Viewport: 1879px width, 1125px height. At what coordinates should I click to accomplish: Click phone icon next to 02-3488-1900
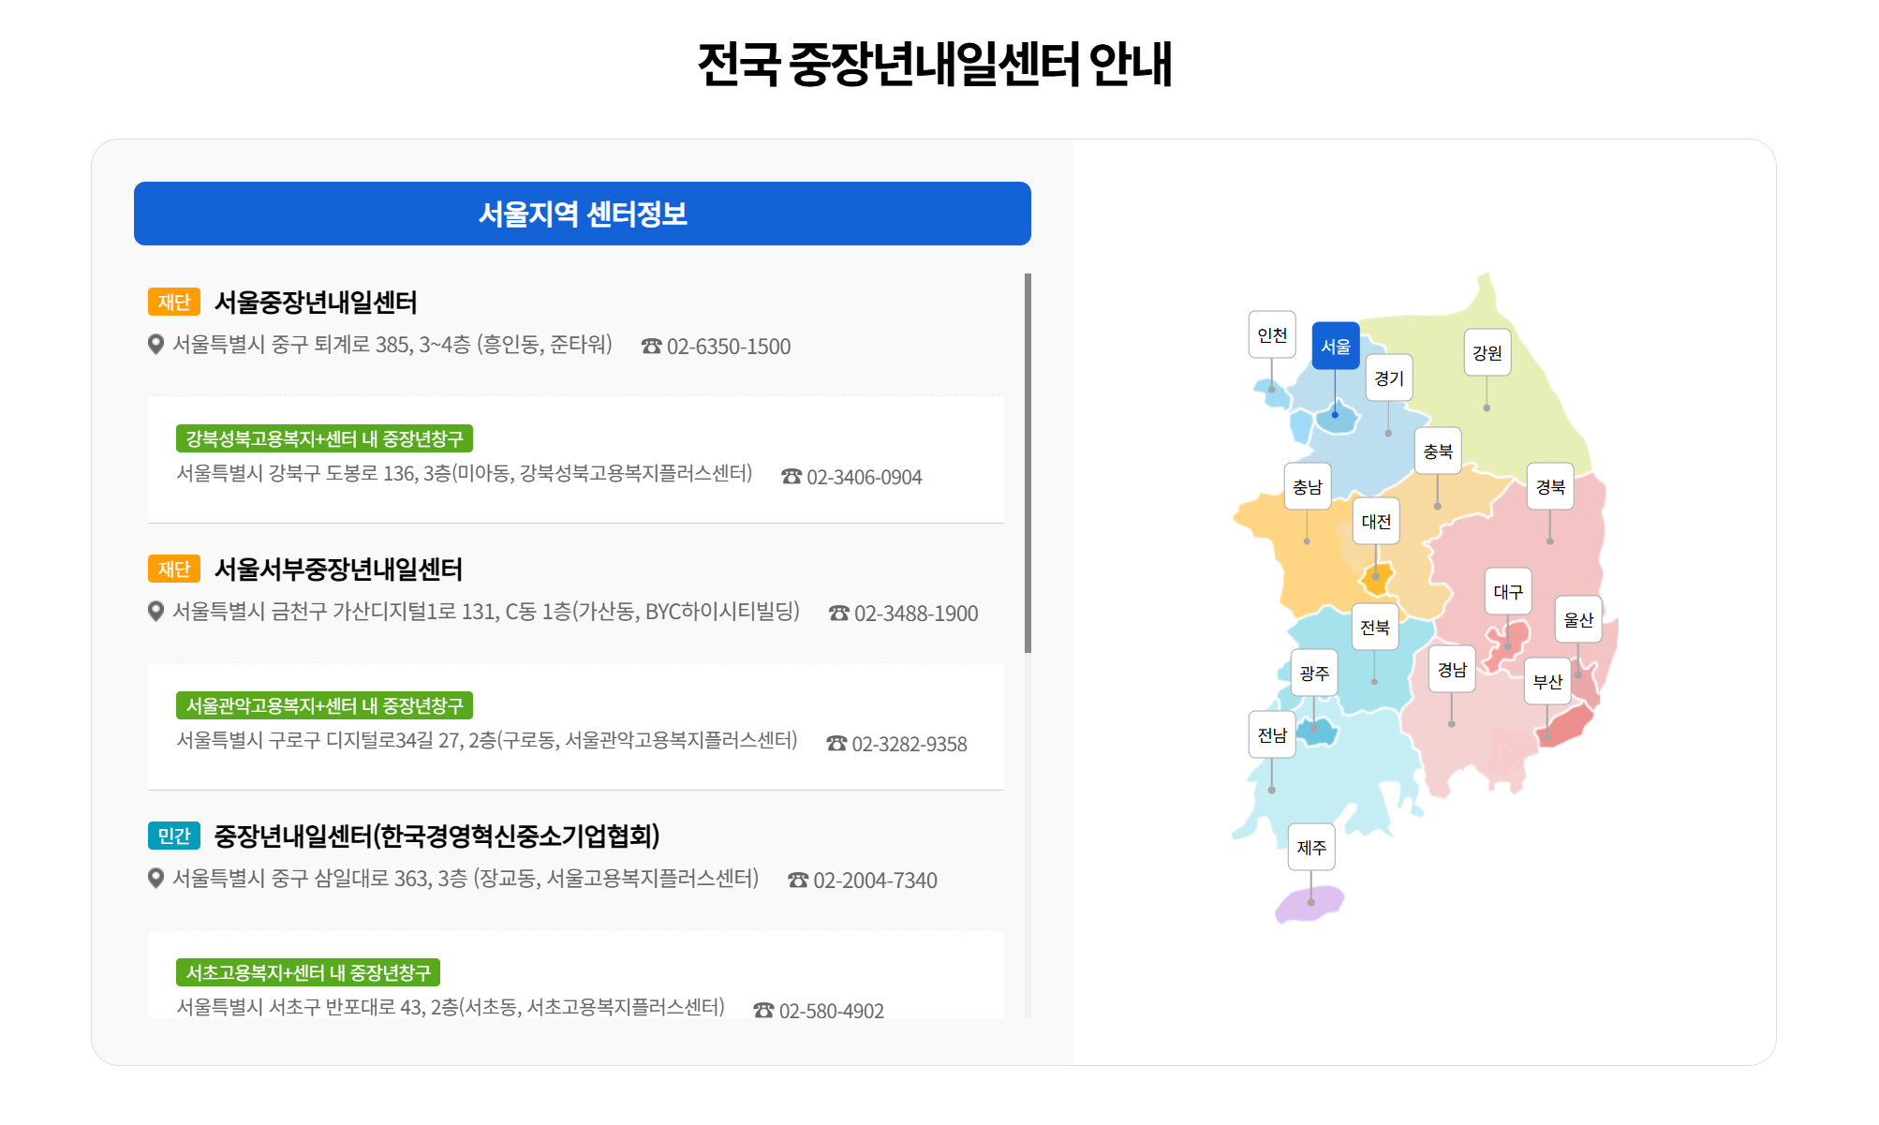click(x=838, y=614)
